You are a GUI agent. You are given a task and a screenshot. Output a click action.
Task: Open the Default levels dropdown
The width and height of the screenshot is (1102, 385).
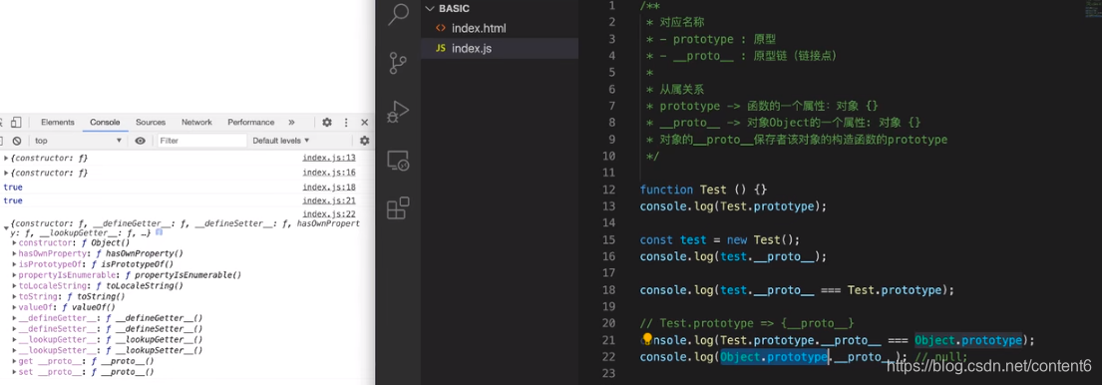pyautogui.click(x=281, y=141)
